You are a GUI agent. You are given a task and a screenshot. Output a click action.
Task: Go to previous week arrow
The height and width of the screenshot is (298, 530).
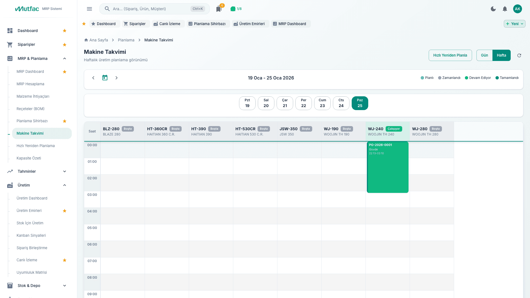tap(93, 78)
